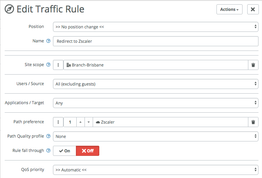Click the help icon next to Name
262x178 pixels.
[x=48, y=41]
